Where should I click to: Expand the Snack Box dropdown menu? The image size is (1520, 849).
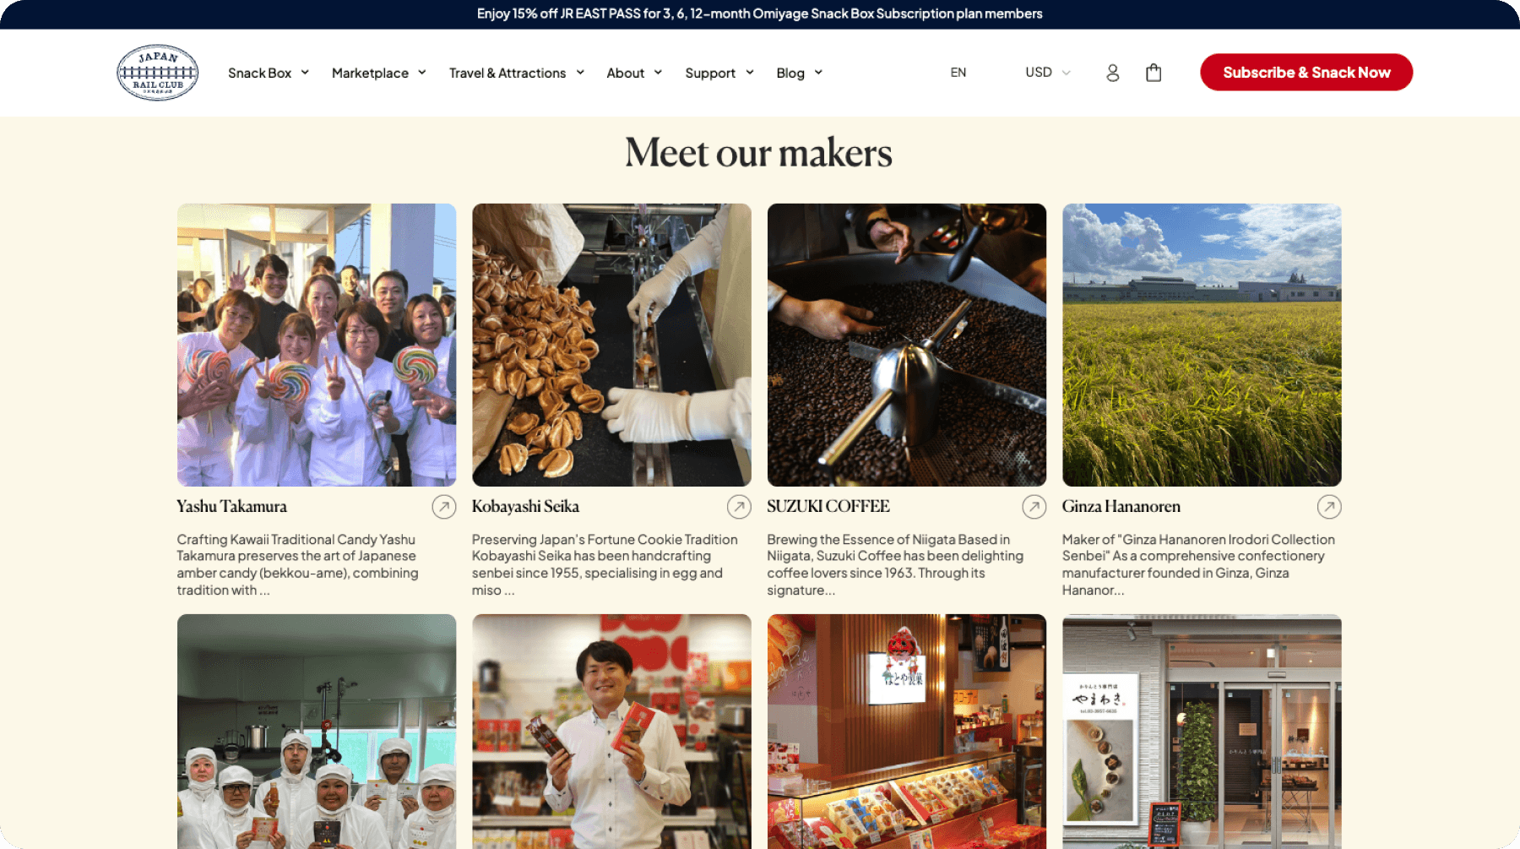coord(269,73)
